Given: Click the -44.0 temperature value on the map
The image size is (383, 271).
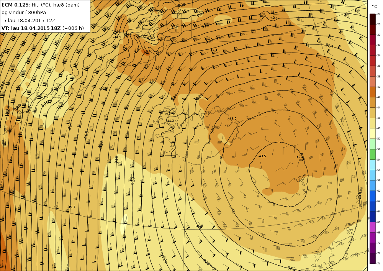Looking at the screenshot, I should tap(232, 118).
